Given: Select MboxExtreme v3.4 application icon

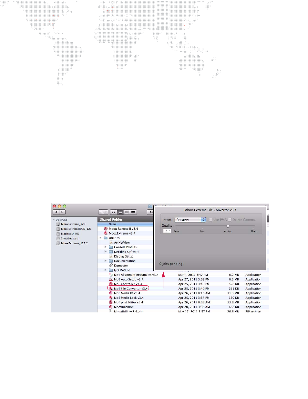Looking at the screenshot, I should [x=106, y=233].
